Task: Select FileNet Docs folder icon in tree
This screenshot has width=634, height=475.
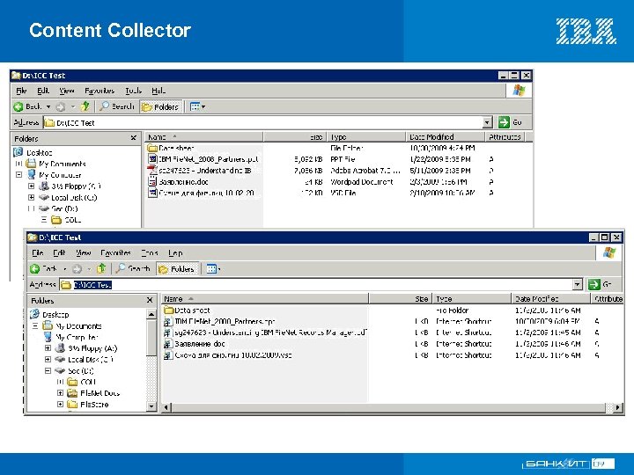Action: pyautogui.click(x=72, y=392)
